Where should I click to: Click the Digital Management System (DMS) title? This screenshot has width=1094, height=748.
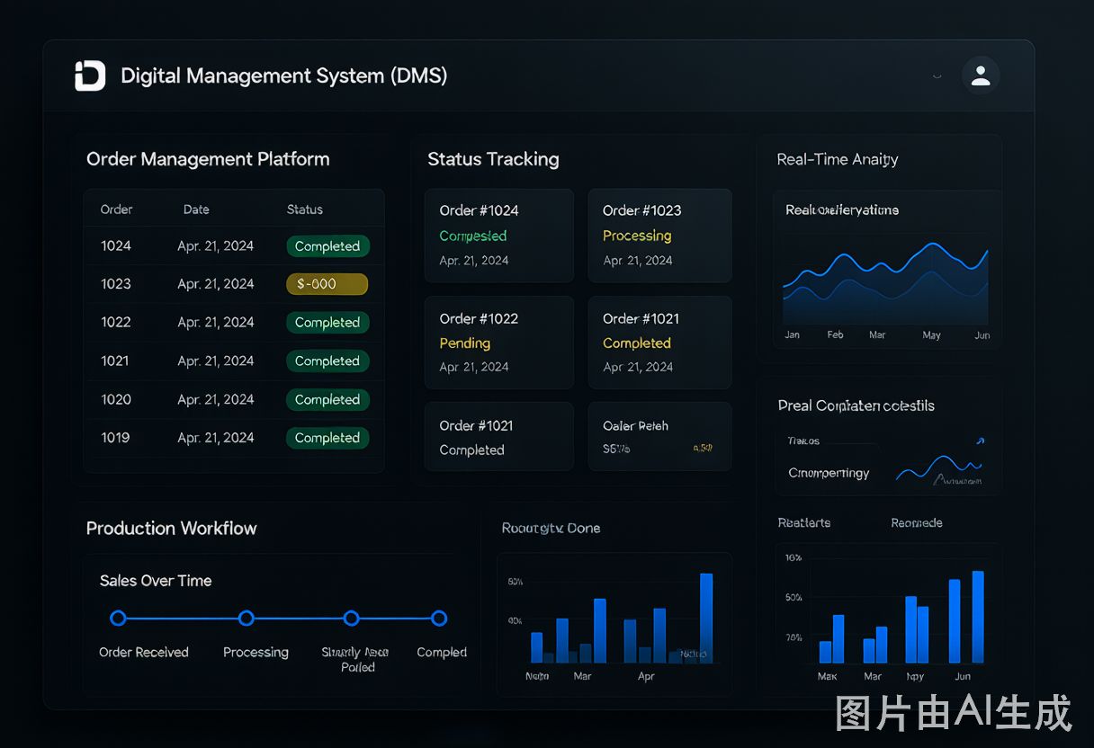click(x=284, y=76)
